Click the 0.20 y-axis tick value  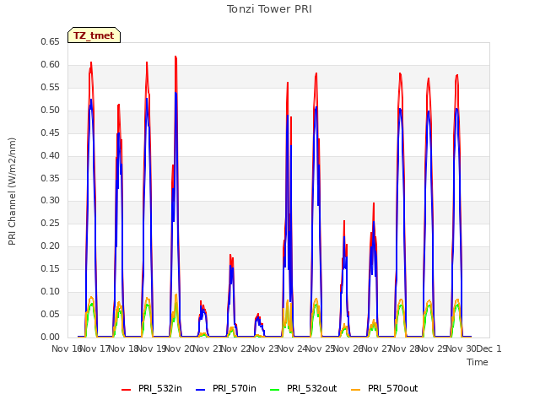click(51, 246)
